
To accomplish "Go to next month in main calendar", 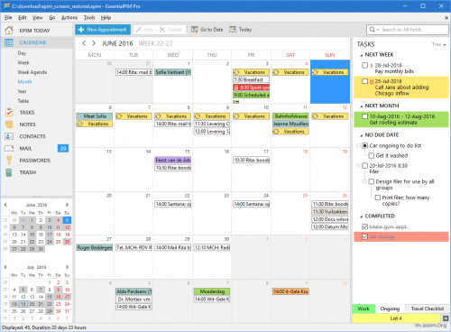I will (x=94, y=43).
